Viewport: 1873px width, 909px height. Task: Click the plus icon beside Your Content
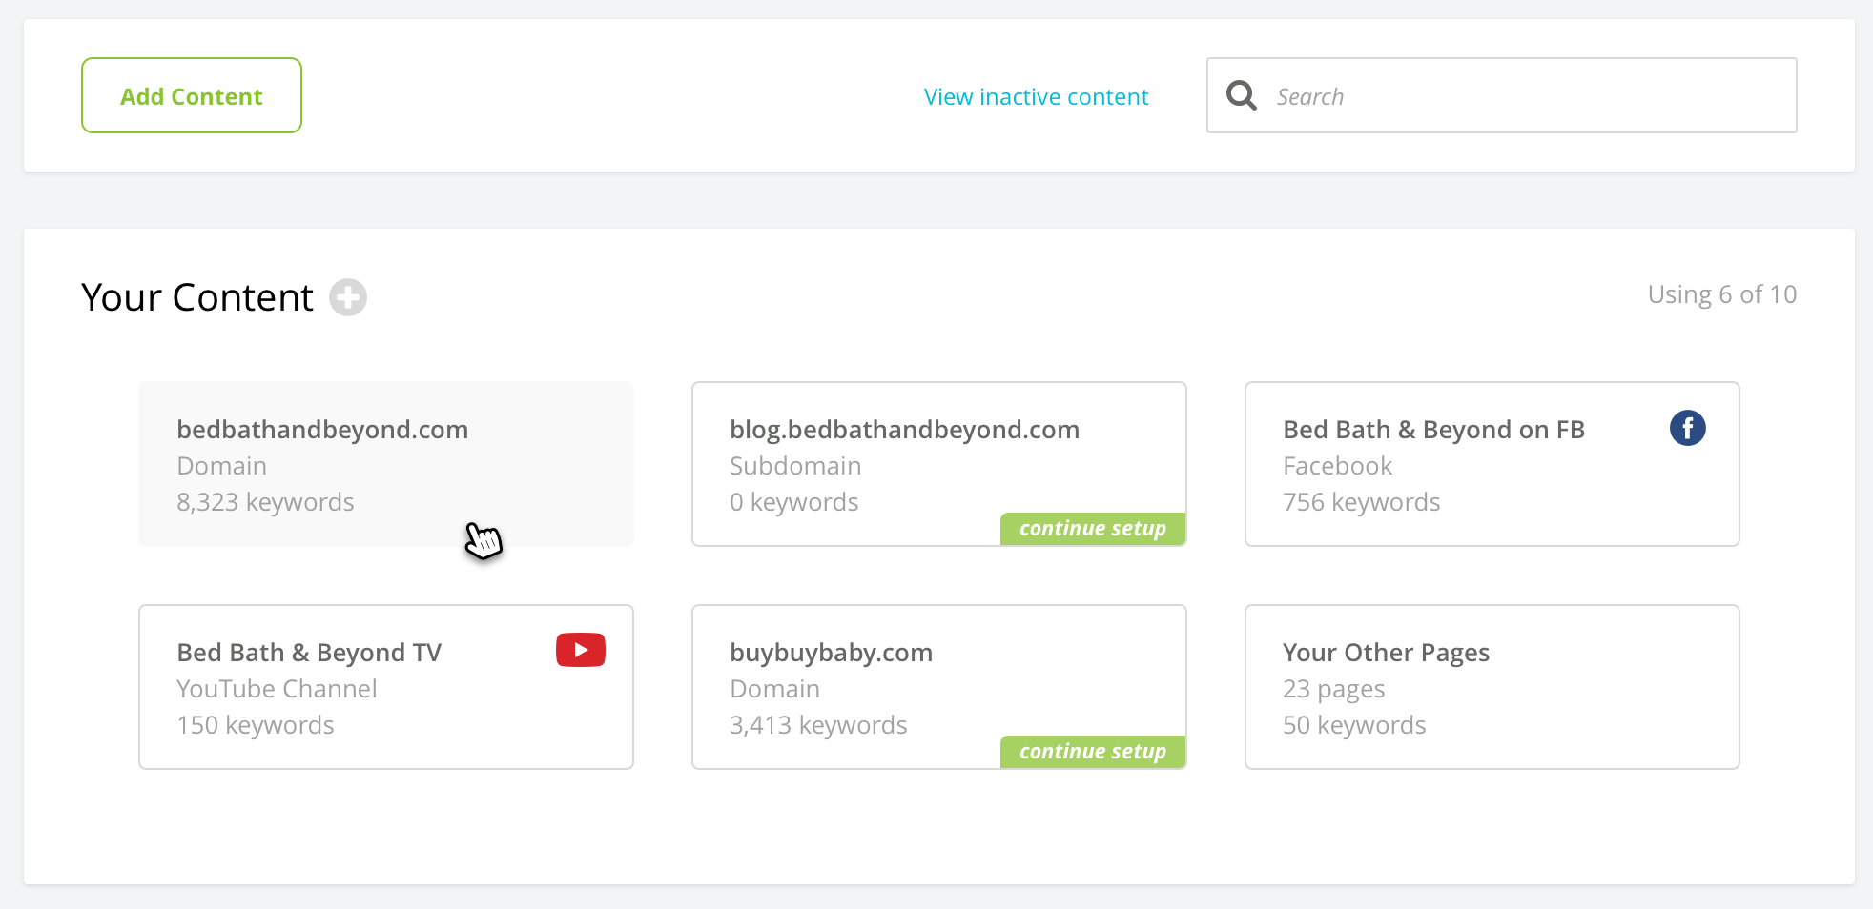[348, 297]
